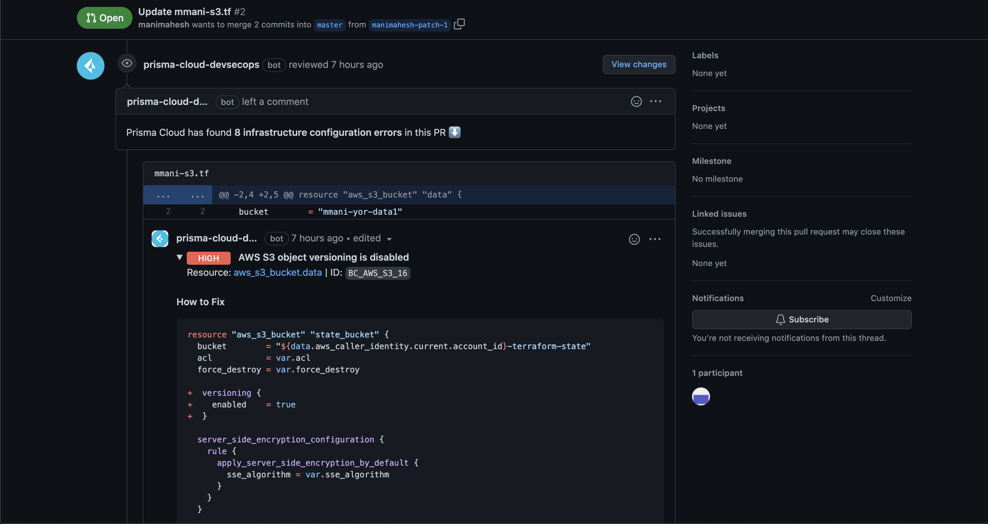This screenshot has height=524, width=988.
Task: Add reaction to inline bot comment
Action: click(x=634, y=239)
